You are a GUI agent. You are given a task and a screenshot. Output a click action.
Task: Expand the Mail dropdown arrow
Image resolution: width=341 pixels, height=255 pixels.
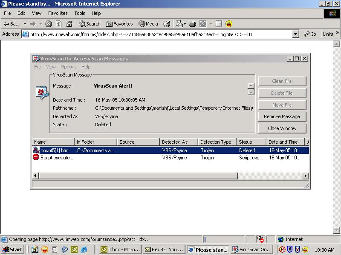[185, 24]
